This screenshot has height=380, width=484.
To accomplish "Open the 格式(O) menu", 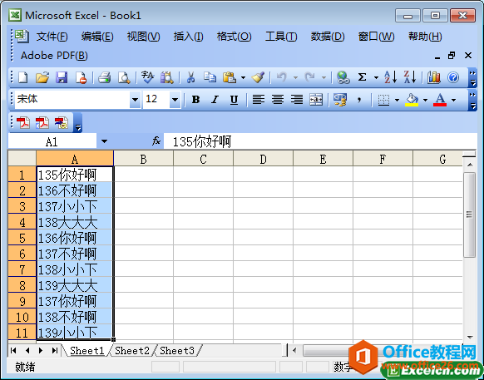I will tap(234, 37).
